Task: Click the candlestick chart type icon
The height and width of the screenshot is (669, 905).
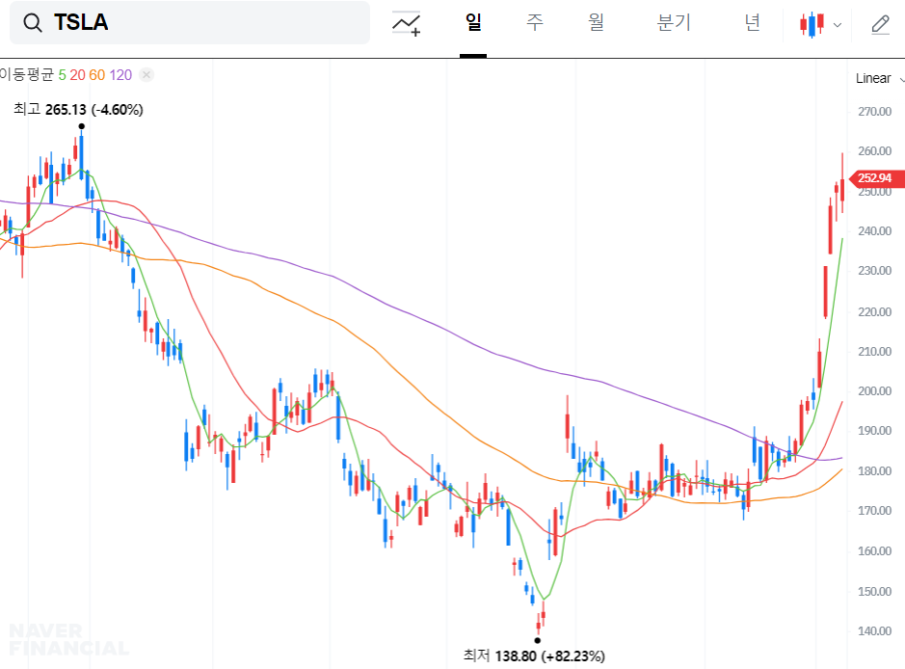Action: 812,24
